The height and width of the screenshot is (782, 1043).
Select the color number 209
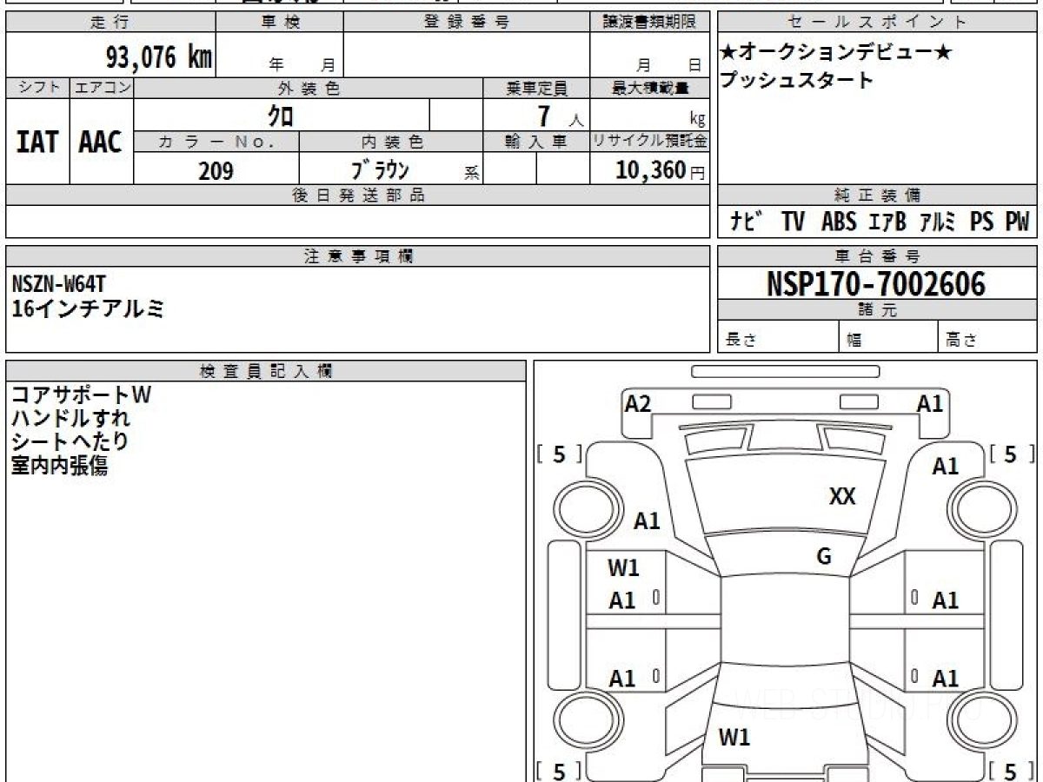point(216,170)
